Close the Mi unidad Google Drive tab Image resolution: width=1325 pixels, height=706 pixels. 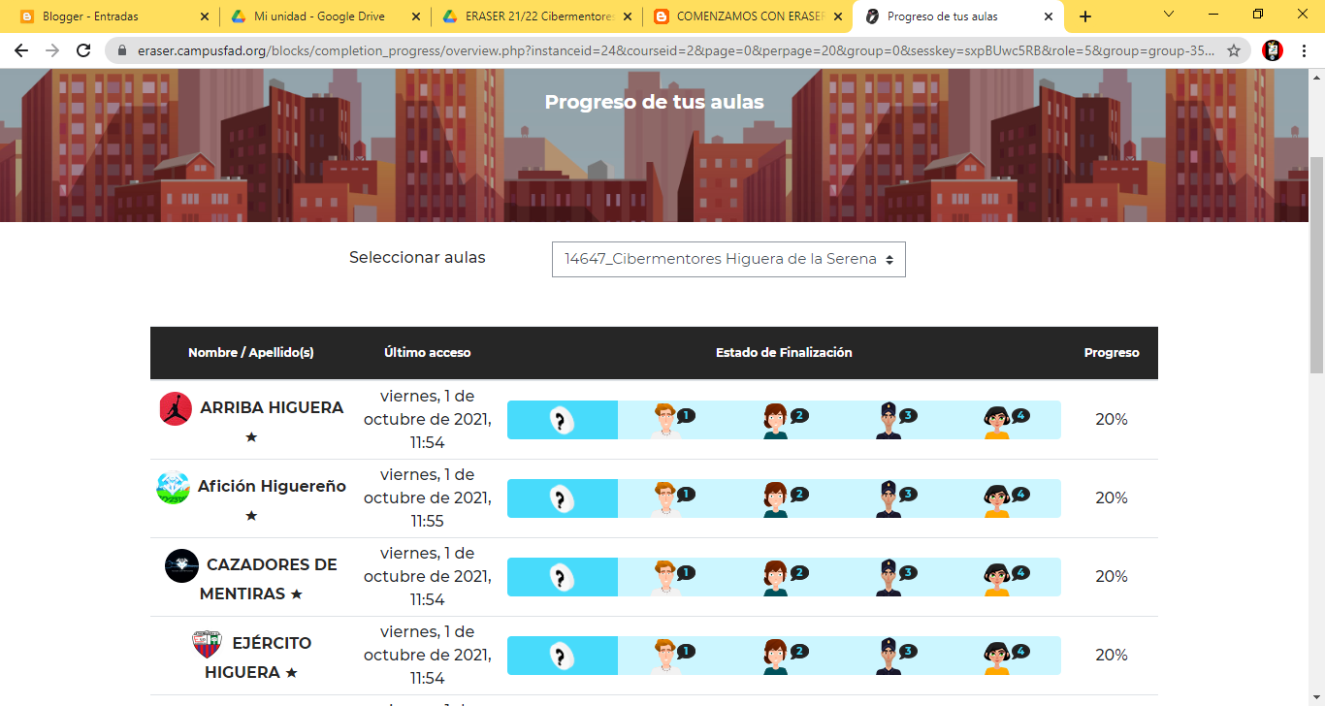click(x=415, y=16)
